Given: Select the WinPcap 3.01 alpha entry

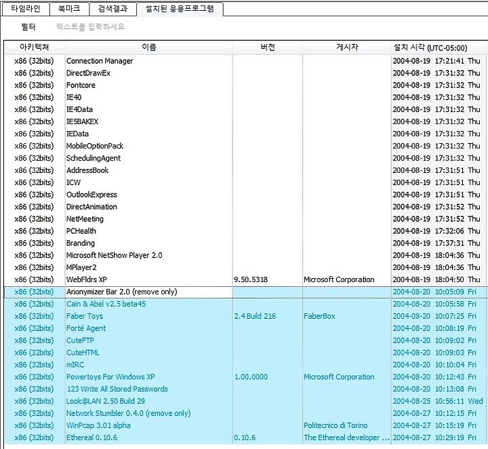Looking at the screenshot, I should [x=98, y=425].
